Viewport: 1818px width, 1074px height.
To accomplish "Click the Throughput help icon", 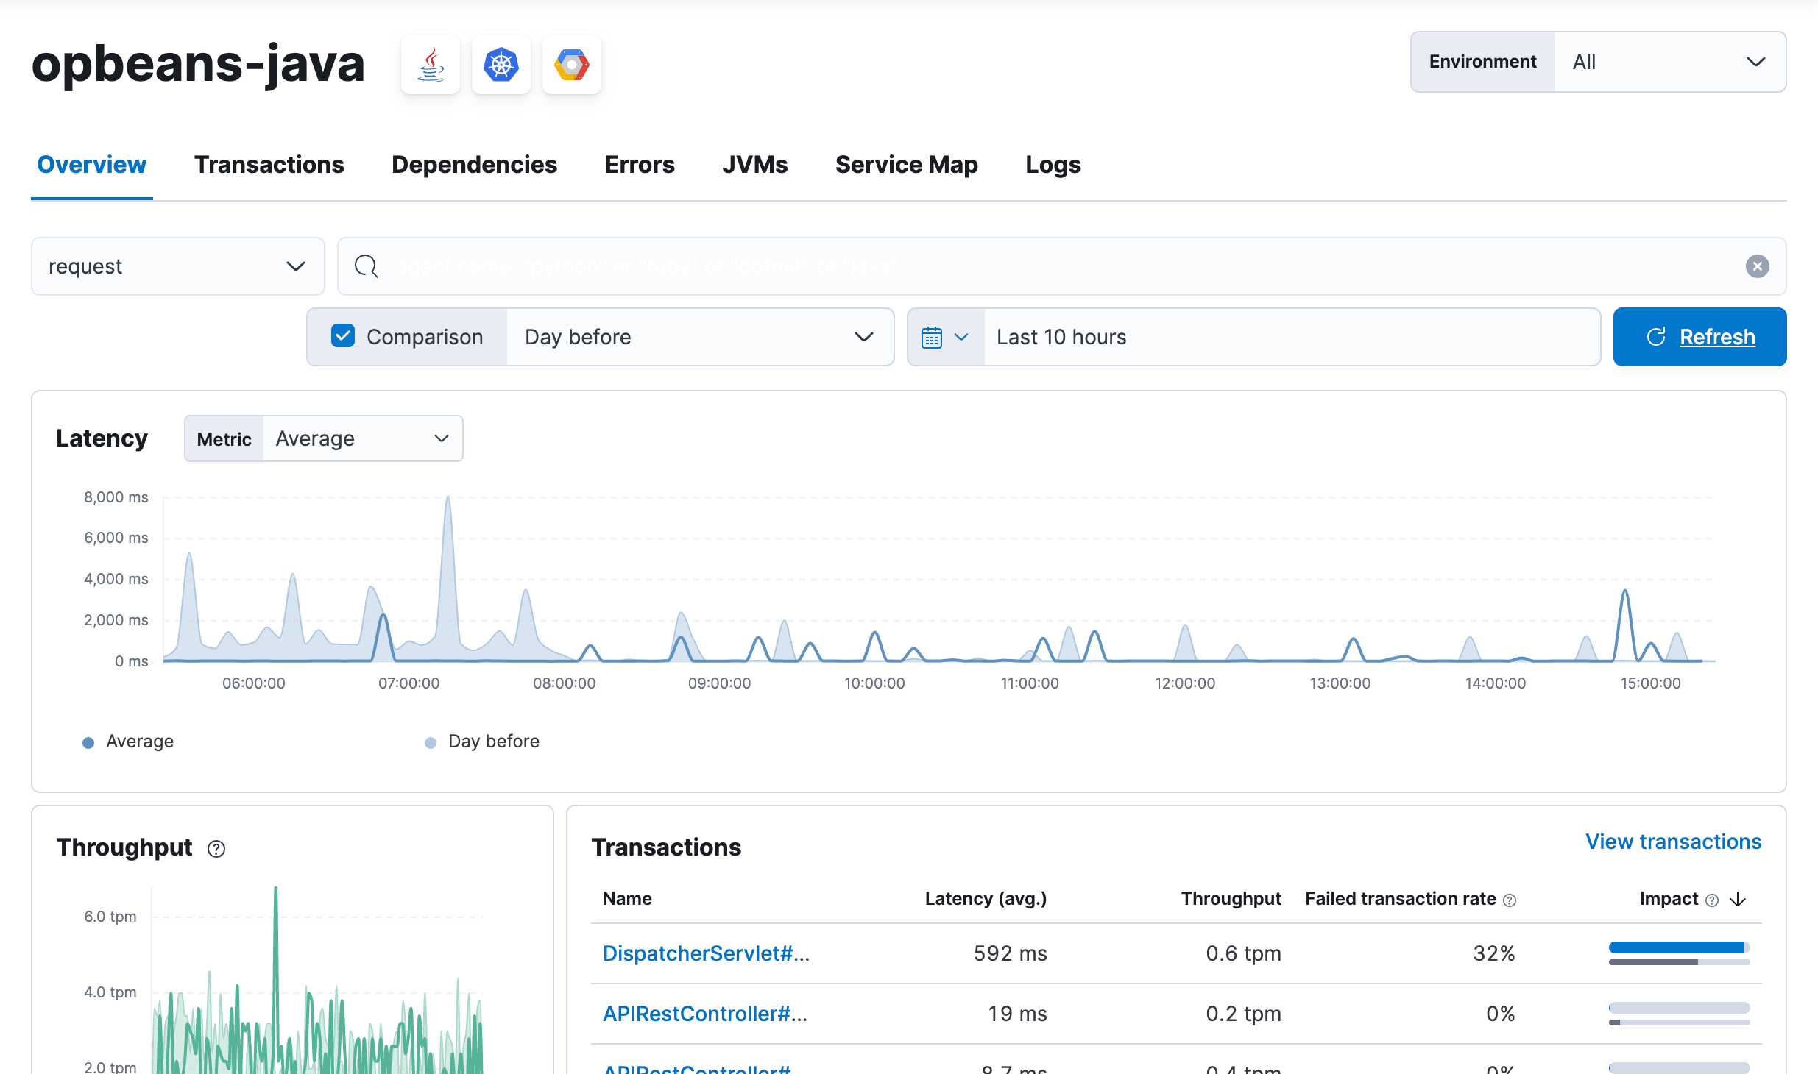I will point(216,849).
